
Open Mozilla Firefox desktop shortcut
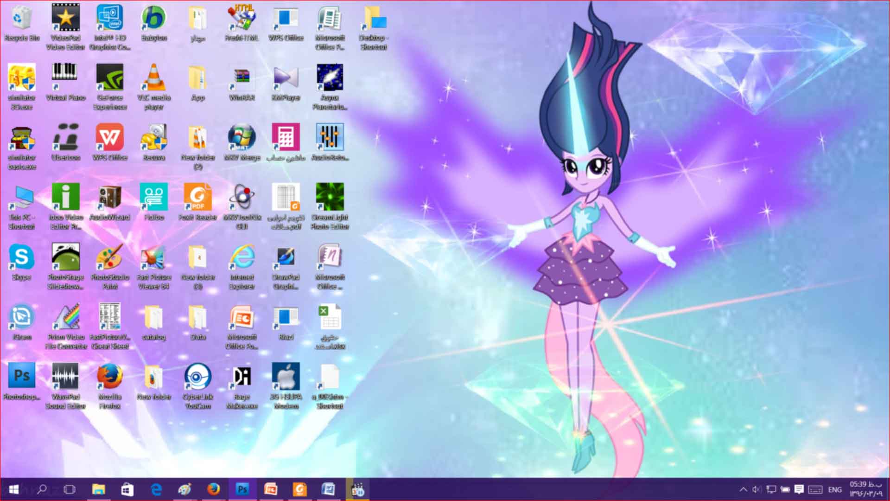point(110,386)
